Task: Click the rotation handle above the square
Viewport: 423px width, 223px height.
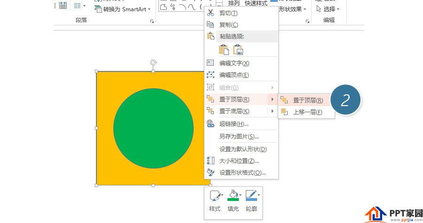Action: click(153, 63)
